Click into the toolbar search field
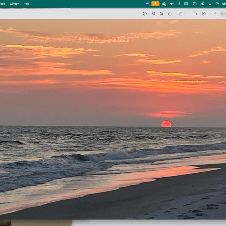Screen dimensions: 226x226 click(x=223, y=14)
